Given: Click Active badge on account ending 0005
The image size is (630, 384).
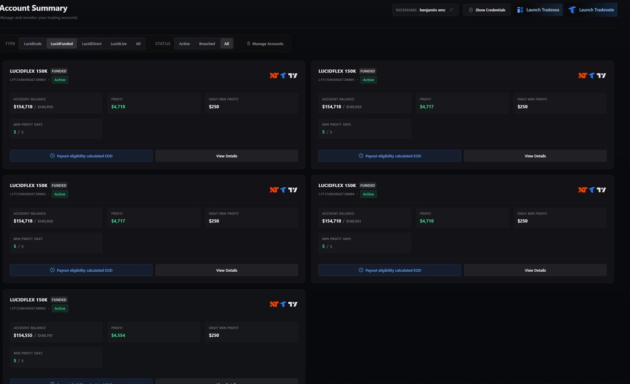Looking at the screenshot, I should click(369, 80).
